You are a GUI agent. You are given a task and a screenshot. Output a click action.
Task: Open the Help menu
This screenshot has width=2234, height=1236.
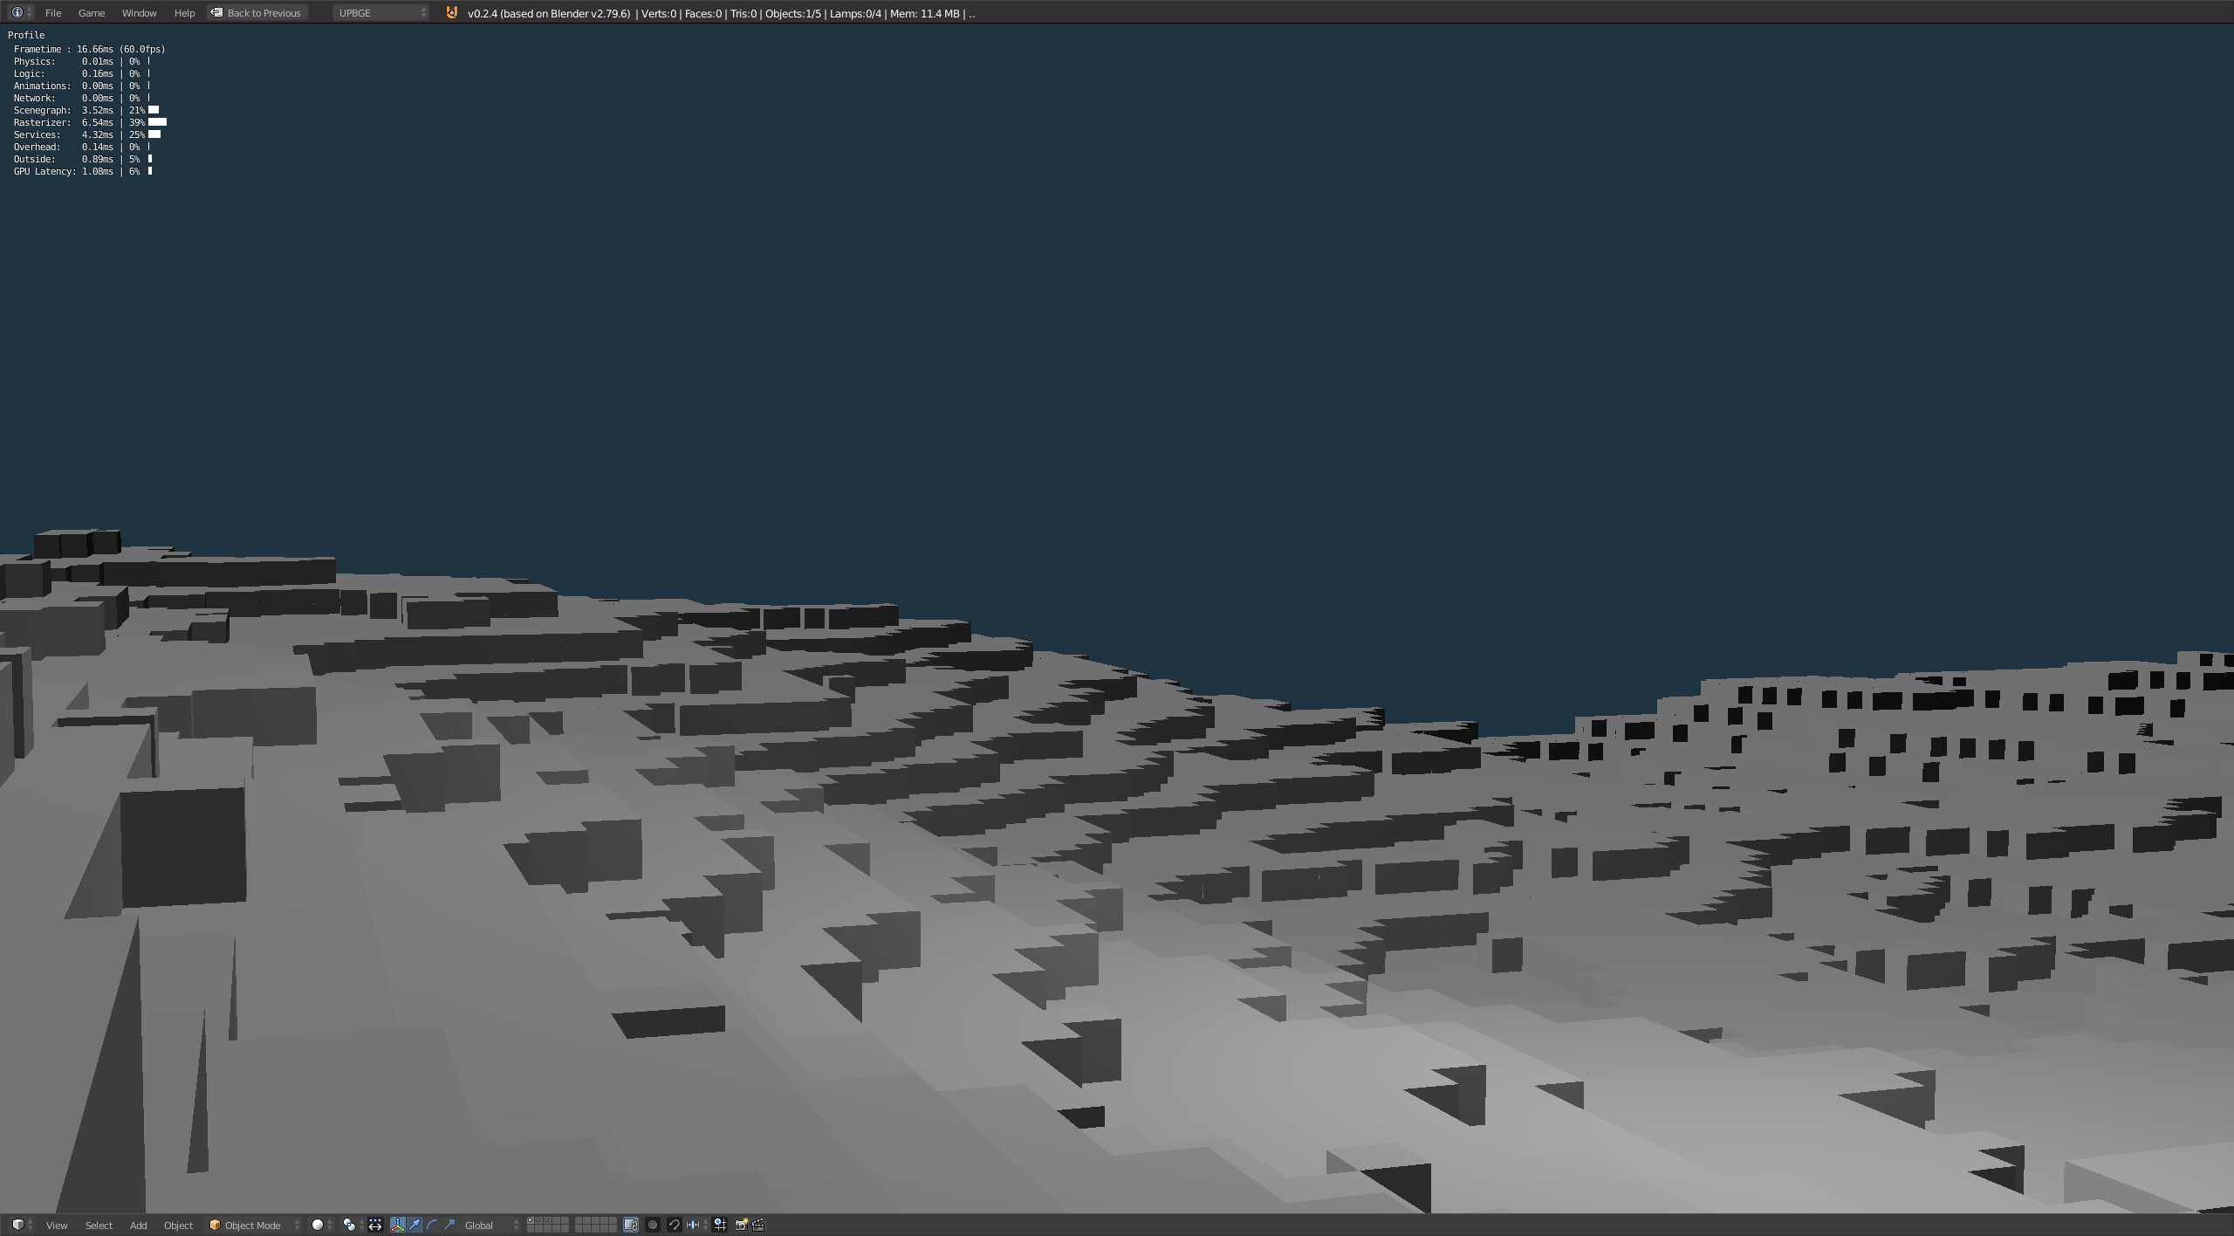184,13
